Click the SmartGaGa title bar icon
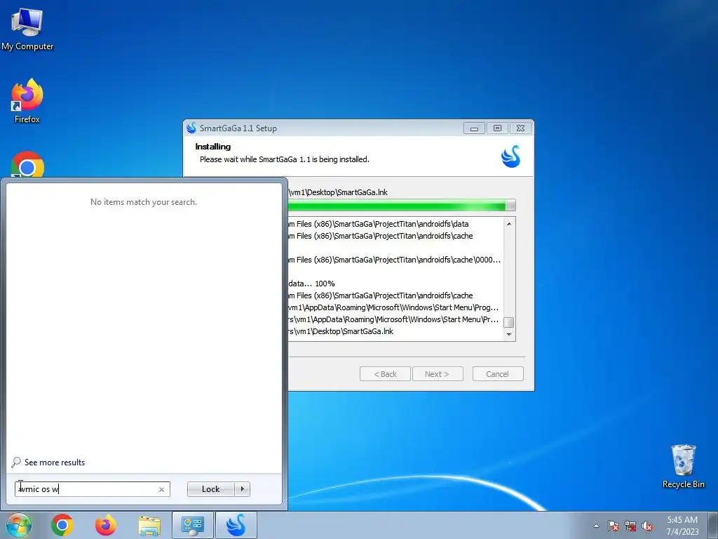 click(191, 128)
